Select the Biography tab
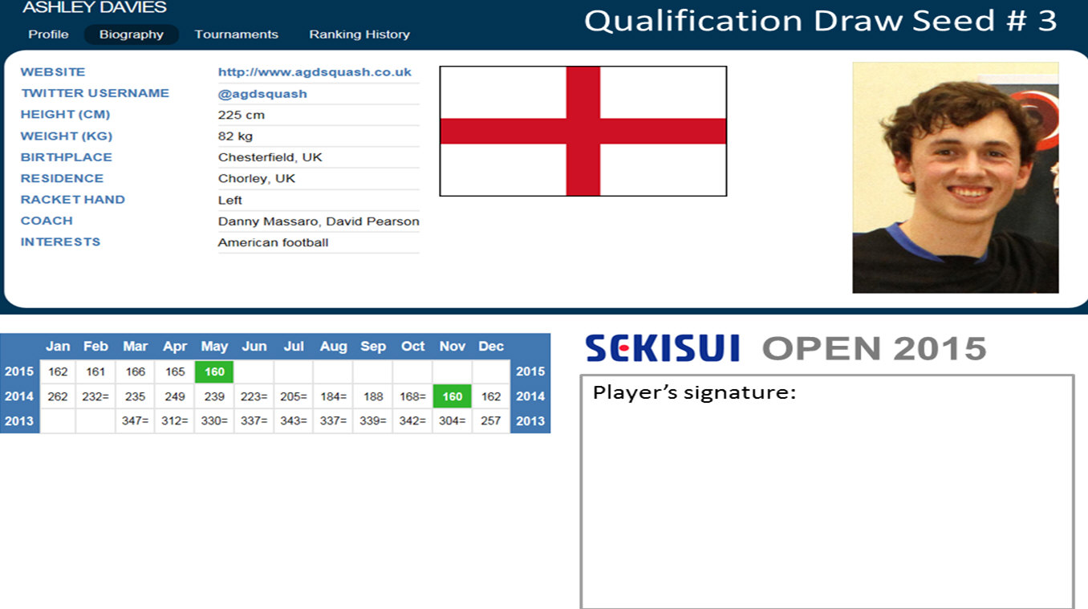This screenshot has height=609, width=1088. coord(132,35)
